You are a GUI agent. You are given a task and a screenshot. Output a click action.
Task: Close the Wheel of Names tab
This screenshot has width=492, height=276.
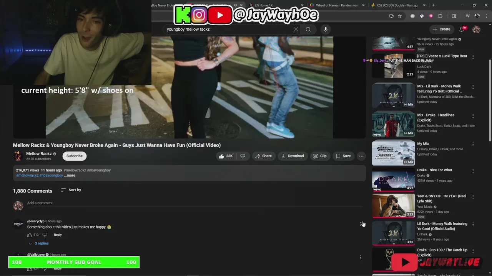click(x=363, y=5)
